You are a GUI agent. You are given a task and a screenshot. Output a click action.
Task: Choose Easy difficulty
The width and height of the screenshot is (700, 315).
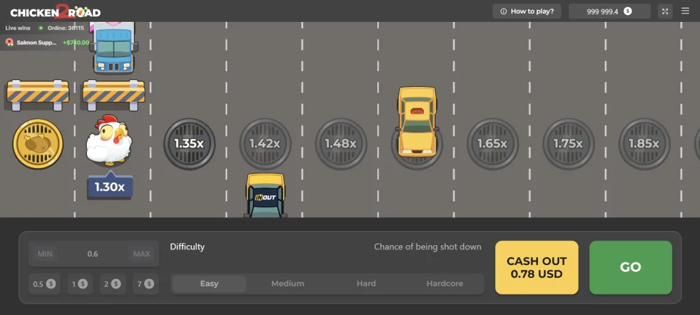[x=209, y=284]
